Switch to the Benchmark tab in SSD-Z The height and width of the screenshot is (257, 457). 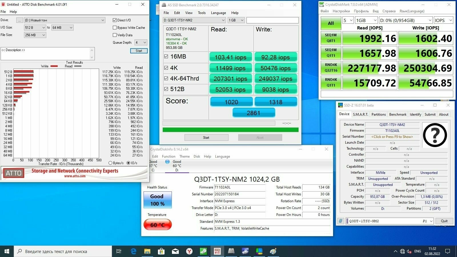tap(398, 115)
